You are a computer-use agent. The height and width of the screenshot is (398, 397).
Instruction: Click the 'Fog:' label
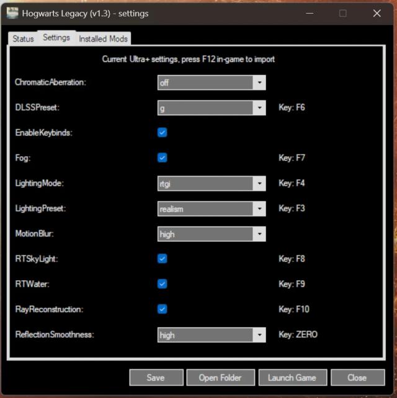[x=22, y=158]
